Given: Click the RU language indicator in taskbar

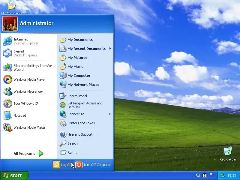Looking at the screenshot, I should pyautogui.click(x=198, y=175).
